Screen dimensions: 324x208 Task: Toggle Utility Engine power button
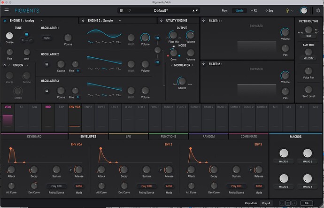point(161,21)
